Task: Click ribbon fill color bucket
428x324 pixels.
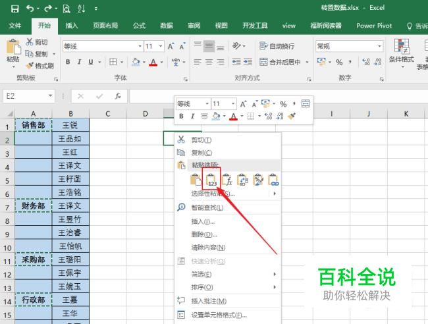Action: [x=136, y=62]
